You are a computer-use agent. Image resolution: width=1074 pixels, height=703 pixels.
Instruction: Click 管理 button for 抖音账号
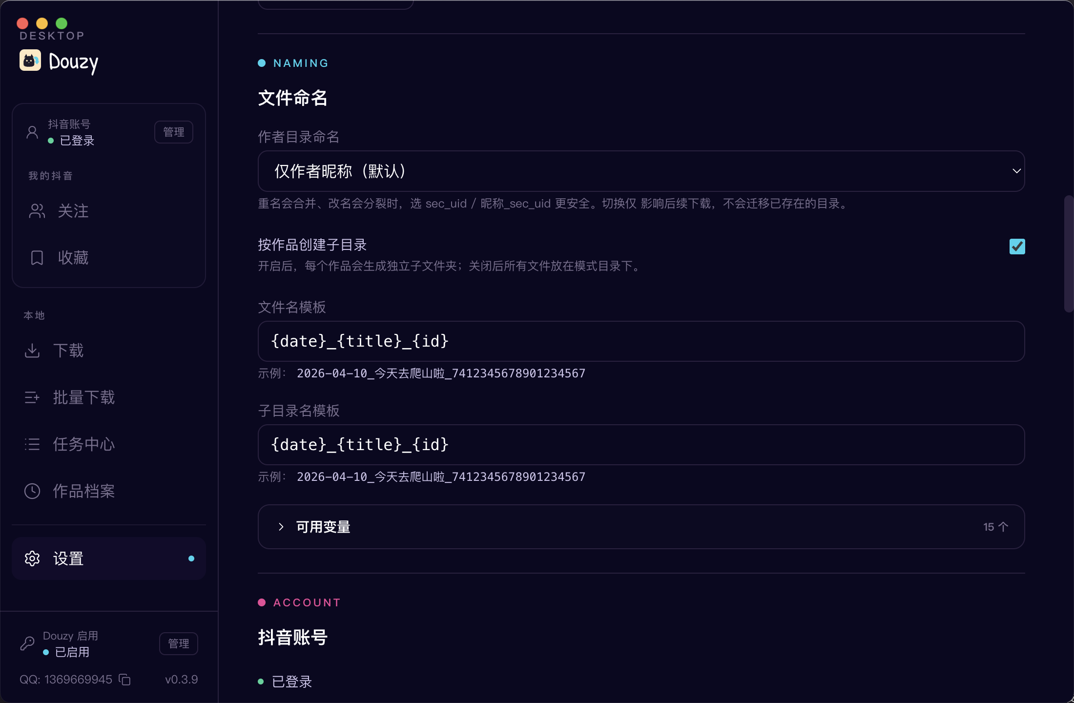pyautogui.click(x=174, y=132)
